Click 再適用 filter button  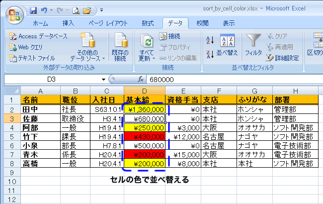click(x=280, y=47)
